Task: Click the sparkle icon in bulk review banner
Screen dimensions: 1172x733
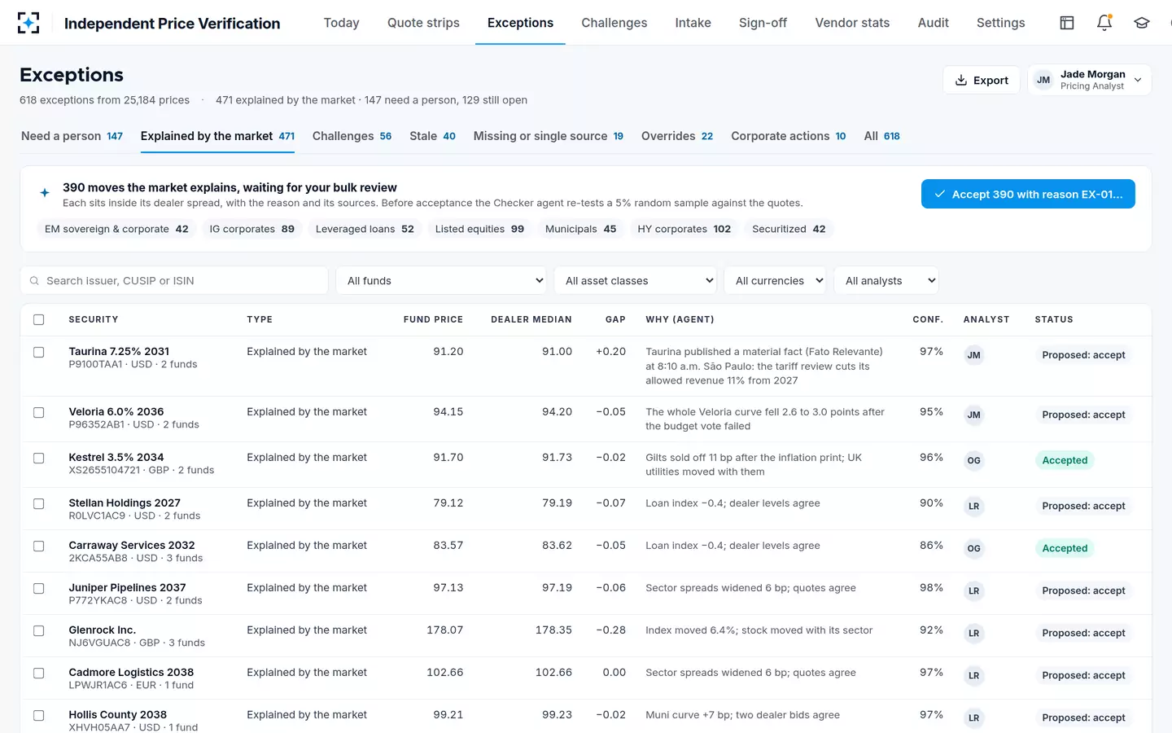Action: pos(45,193)
